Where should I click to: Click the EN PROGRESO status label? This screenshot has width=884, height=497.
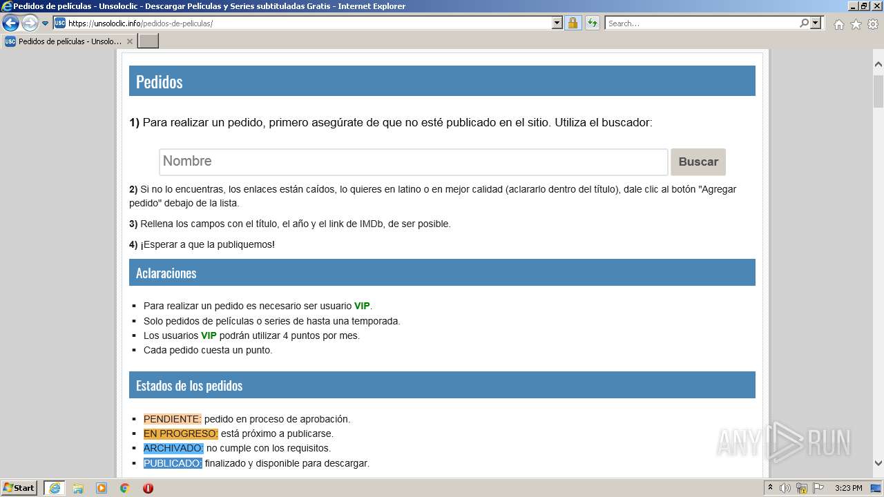181,433
